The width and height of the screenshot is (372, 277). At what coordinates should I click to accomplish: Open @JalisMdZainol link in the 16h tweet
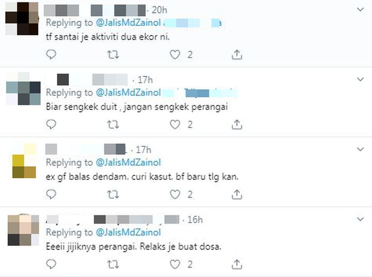(128, 232)
